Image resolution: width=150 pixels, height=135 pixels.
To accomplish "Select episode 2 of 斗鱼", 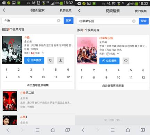I will (x=19, y=70).
